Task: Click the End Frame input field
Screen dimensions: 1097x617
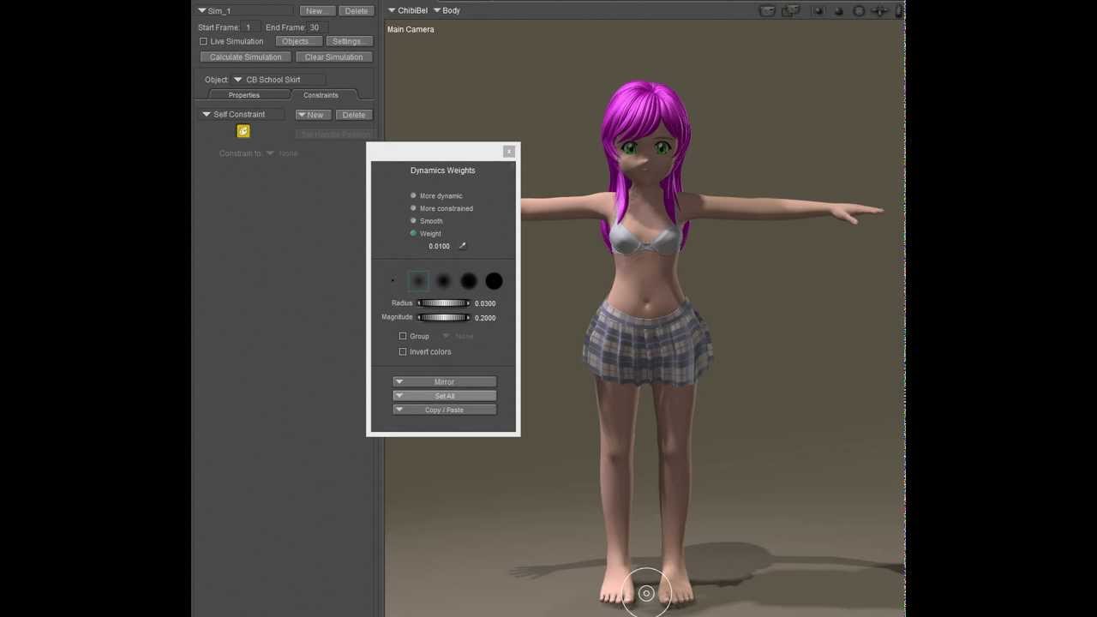Action: pos(316,27)
